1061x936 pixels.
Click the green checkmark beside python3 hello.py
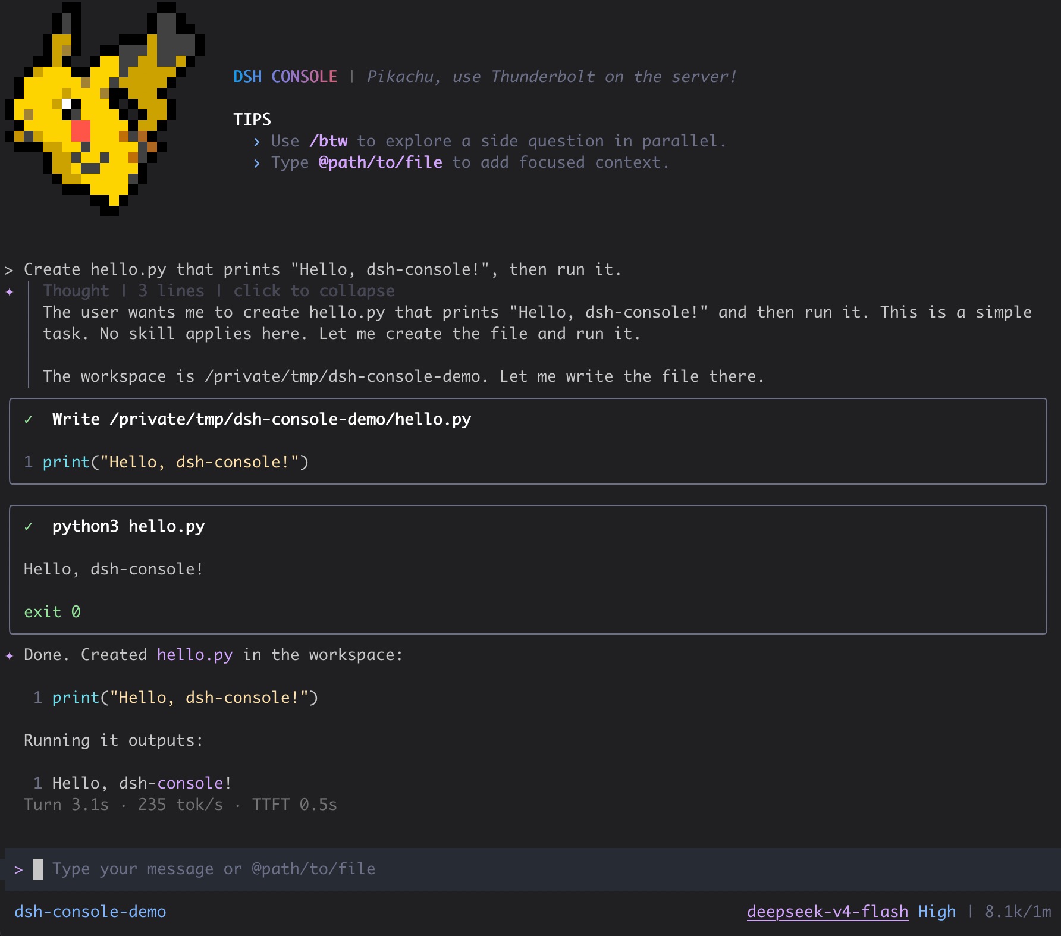pos(28,527)
